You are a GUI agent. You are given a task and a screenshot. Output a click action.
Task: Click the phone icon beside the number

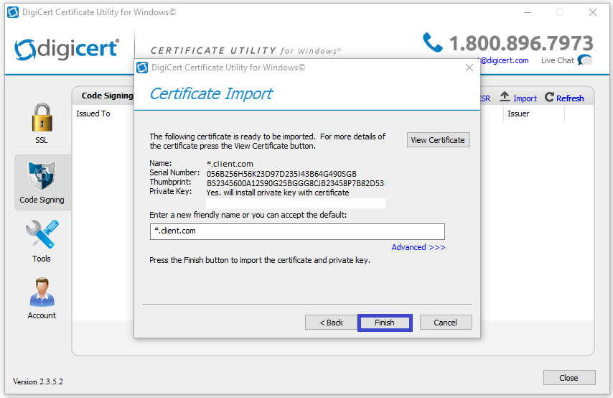pyautogui.click(x=432, y=42)
